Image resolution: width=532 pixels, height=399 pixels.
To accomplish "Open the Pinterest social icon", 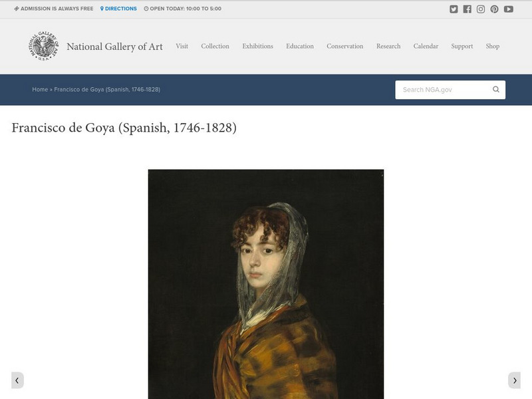I will tap(494, 9).
